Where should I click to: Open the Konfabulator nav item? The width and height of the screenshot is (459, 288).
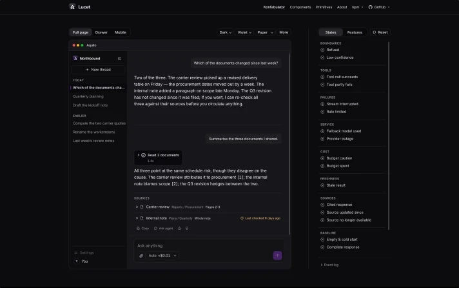pyautogui.click(x=274, y=7)
